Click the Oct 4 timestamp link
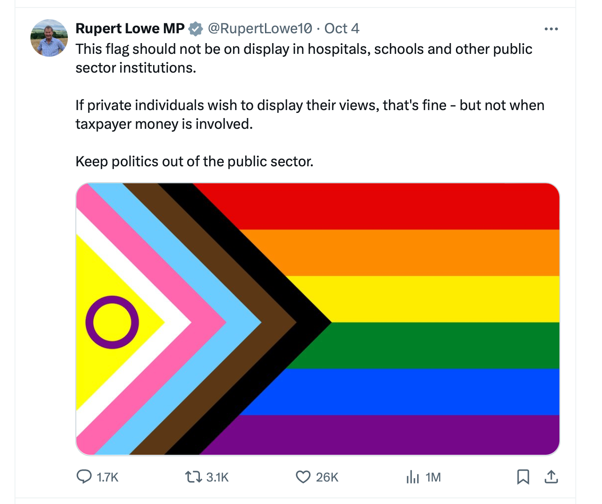This screenshot has height=504, width=602. point(341,28)
